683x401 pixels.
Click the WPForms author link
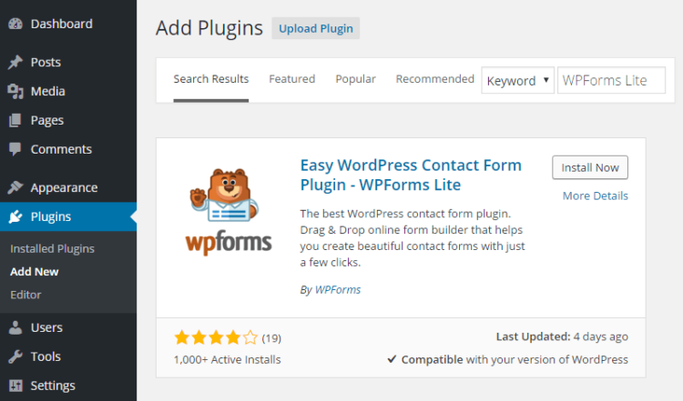(x=337, y=290)
